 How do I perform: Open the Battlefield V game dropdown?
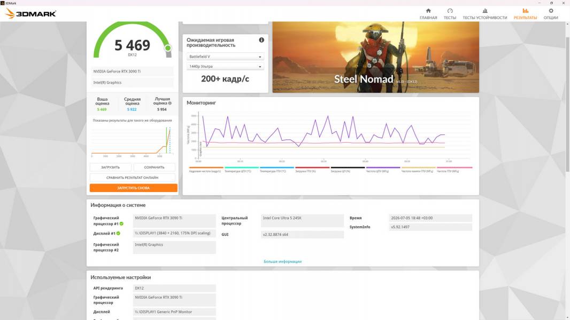click(x=225, y=57)
